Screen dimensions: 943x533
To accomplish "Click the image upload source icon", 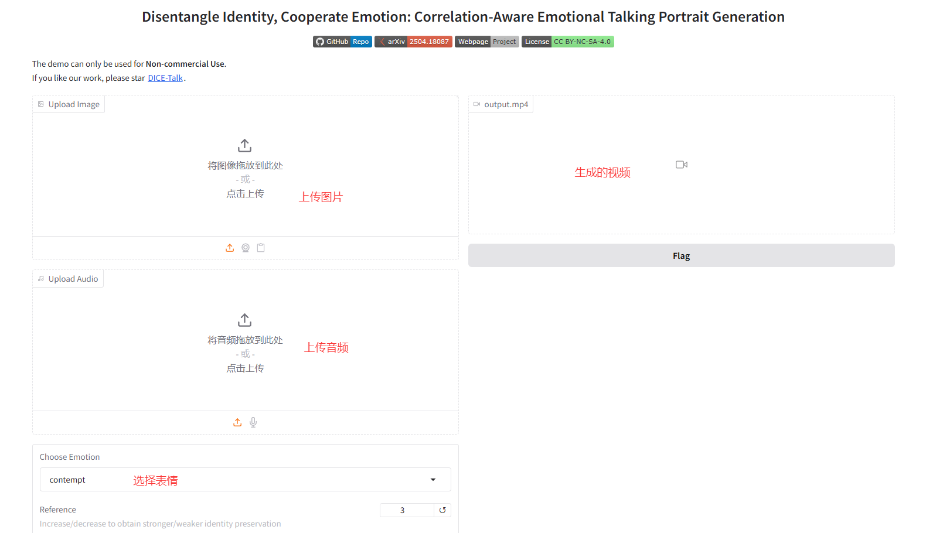I will pyautogui.click(x=230, y=248).
